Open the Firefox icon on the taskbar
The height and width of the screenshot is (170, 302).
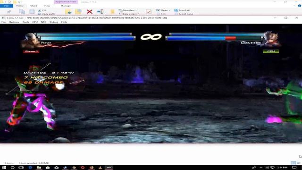pyautogui.click(x=91, y=168)
